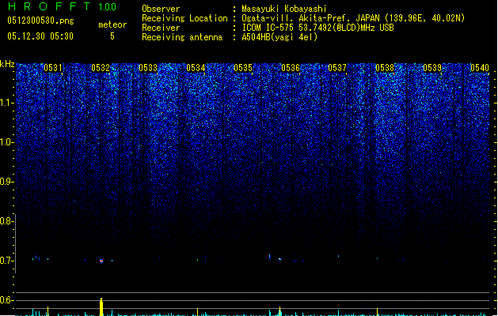Select the file name 0512300530.png
The image size is (498, 316).
[40, 21]
